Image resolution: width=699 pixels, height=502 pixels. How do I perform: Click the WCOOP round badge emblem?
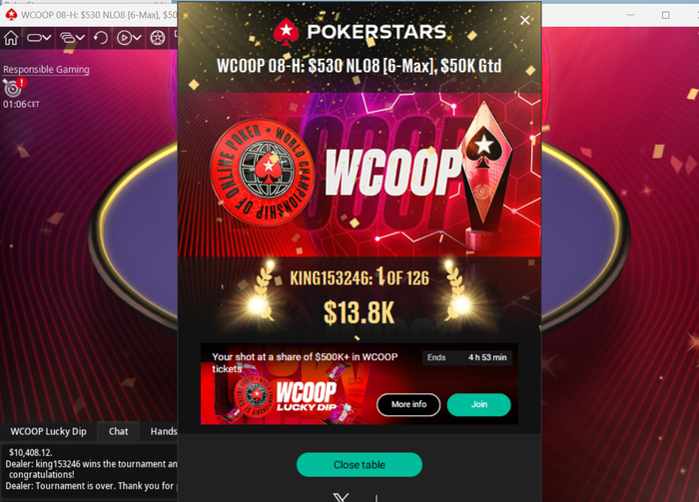[263, 172]
